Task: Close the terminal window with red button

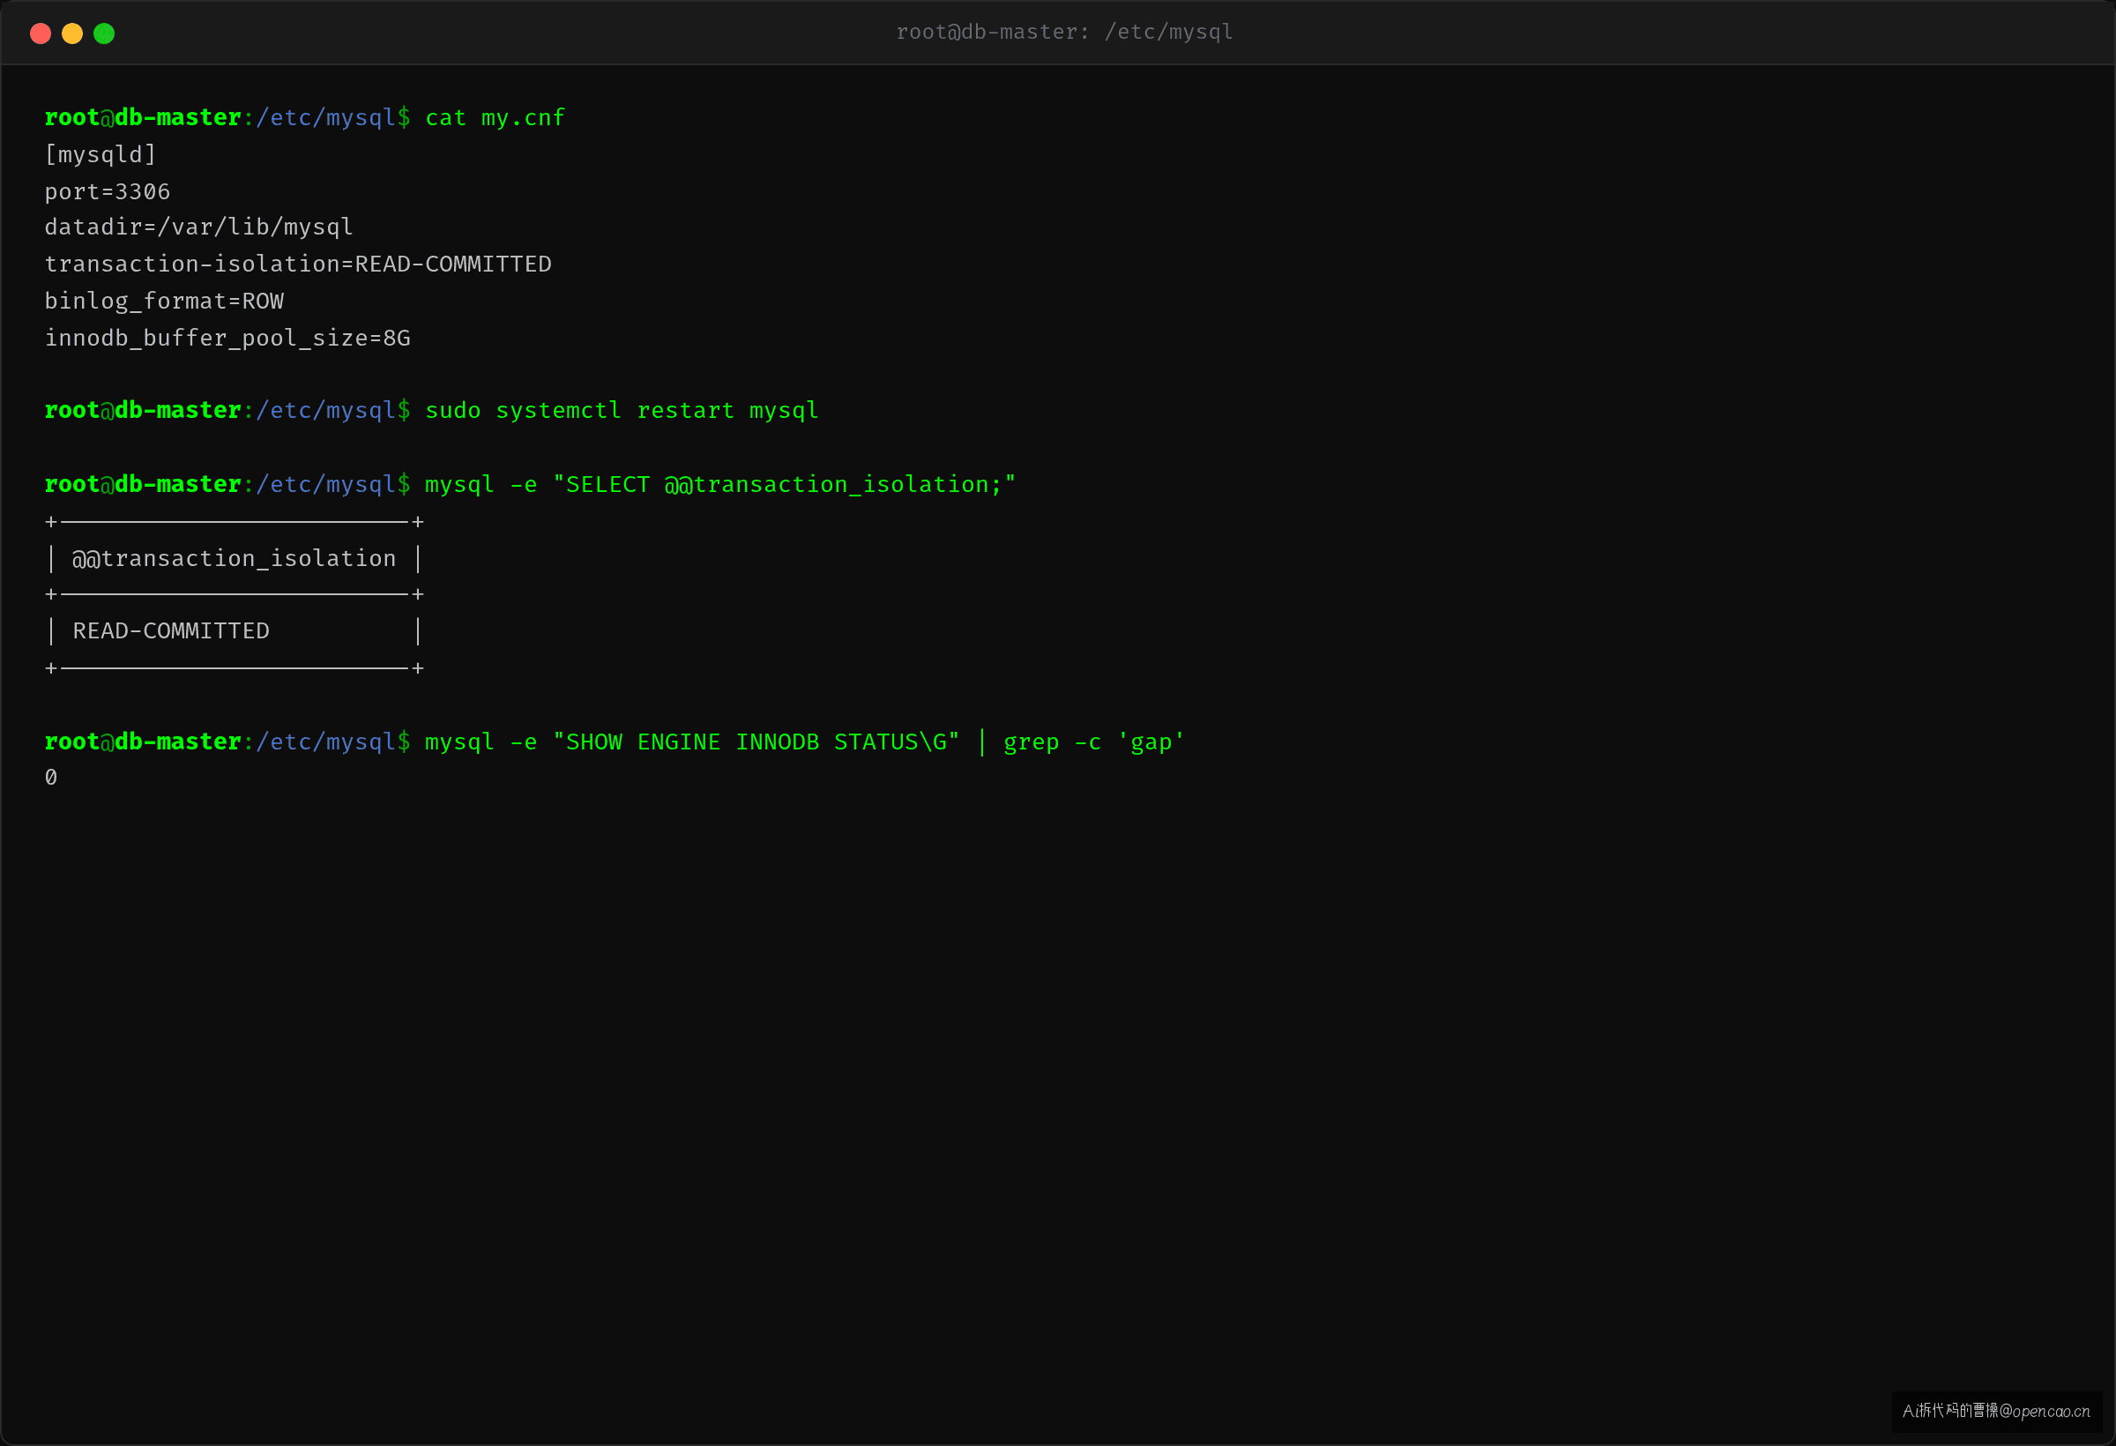Action: (40, 34)
